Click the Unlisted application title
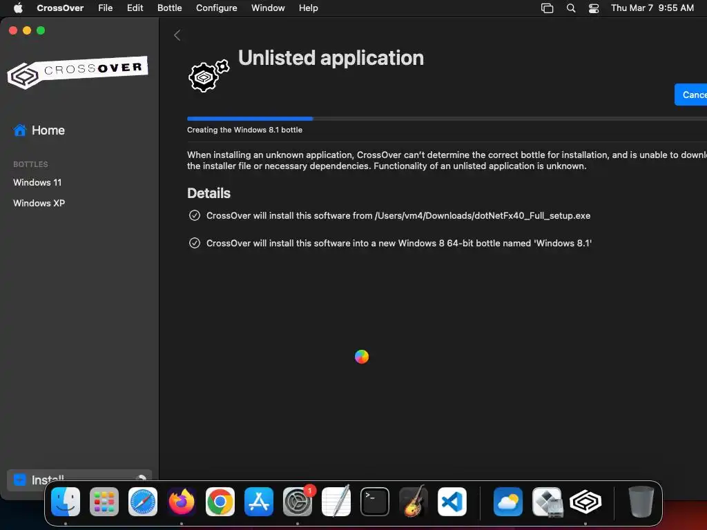707x530 pixels. [x=331, y=58]
